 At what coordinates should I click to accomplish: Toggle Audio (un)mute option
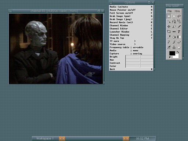131,7
